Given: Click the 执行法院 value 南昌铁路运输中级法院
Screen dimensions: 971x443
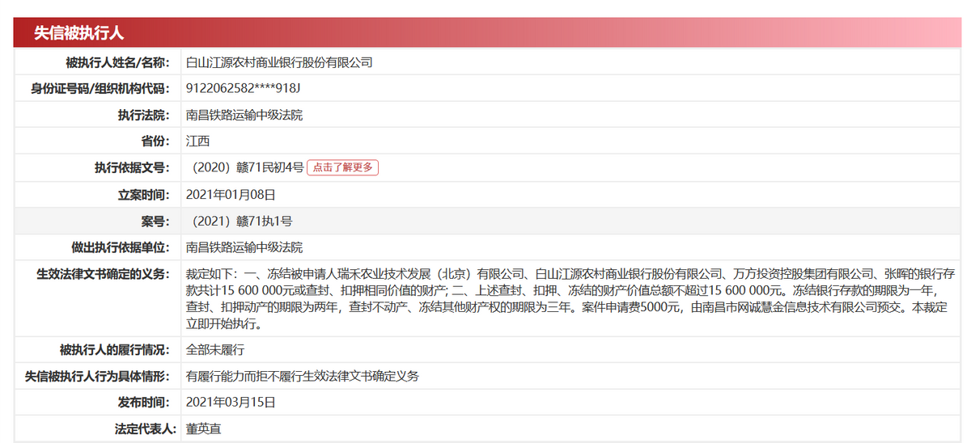Looking at the screenshot, I should coord(244,115).
